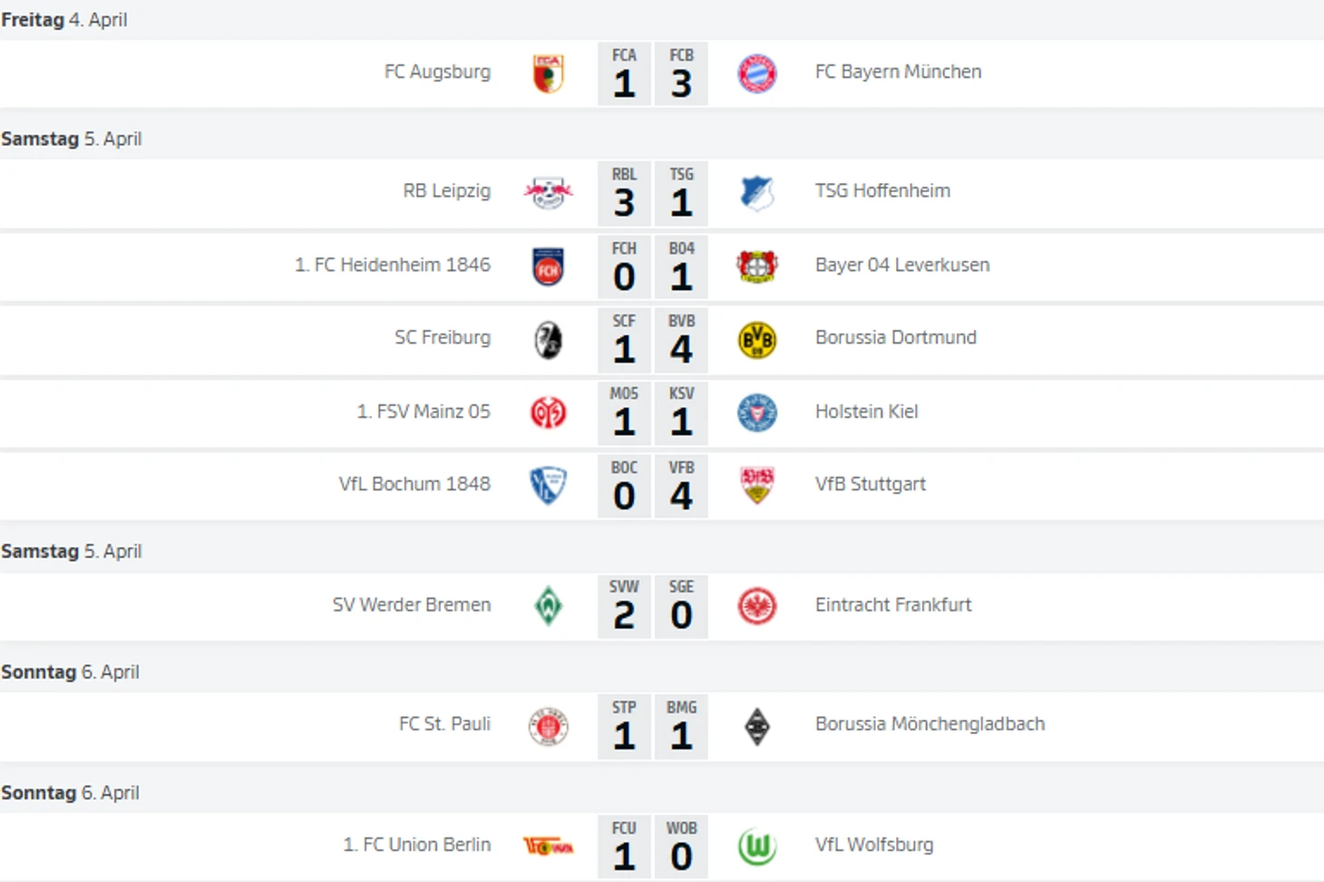The image size is (1324, 882).
Task: Open the FCA 1 score box
Action: pyautogui.click(x=624, y=74)
